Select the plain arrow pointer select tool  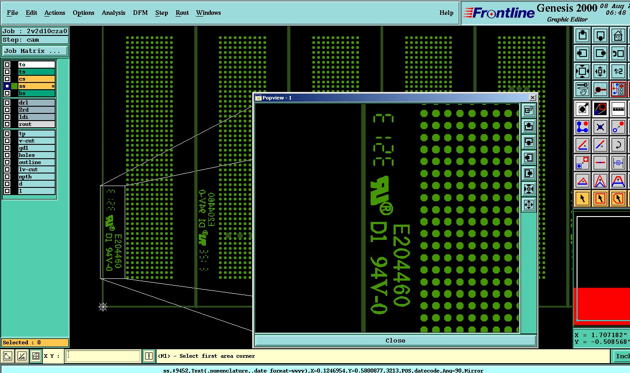point(582,198)
